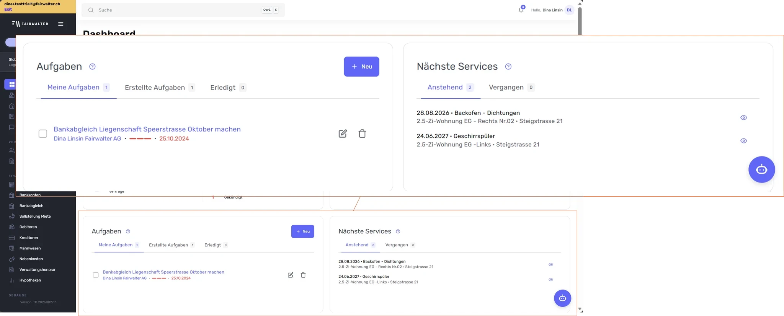784x316 pixels.
Task: Edit the task in the enlarged Aufgaben card
Action: (343, 134)
